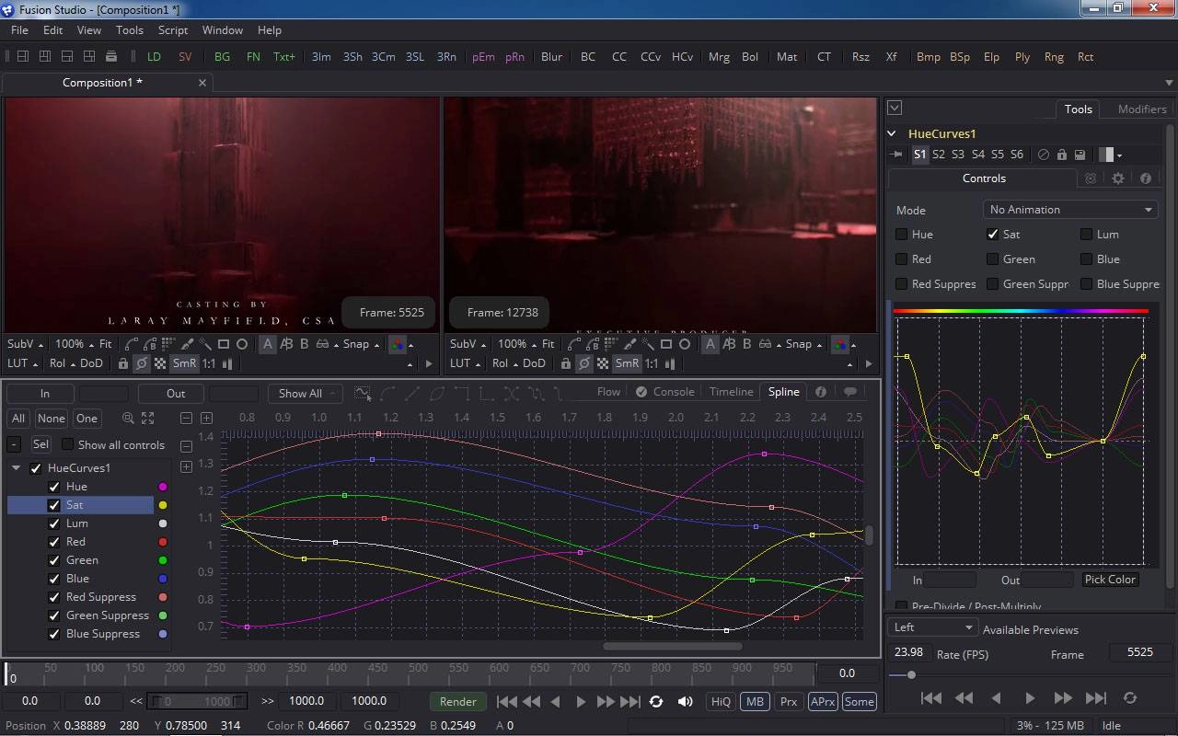
Task: Toggle stereo glasses view in left viewer
Action: (322, 344)
